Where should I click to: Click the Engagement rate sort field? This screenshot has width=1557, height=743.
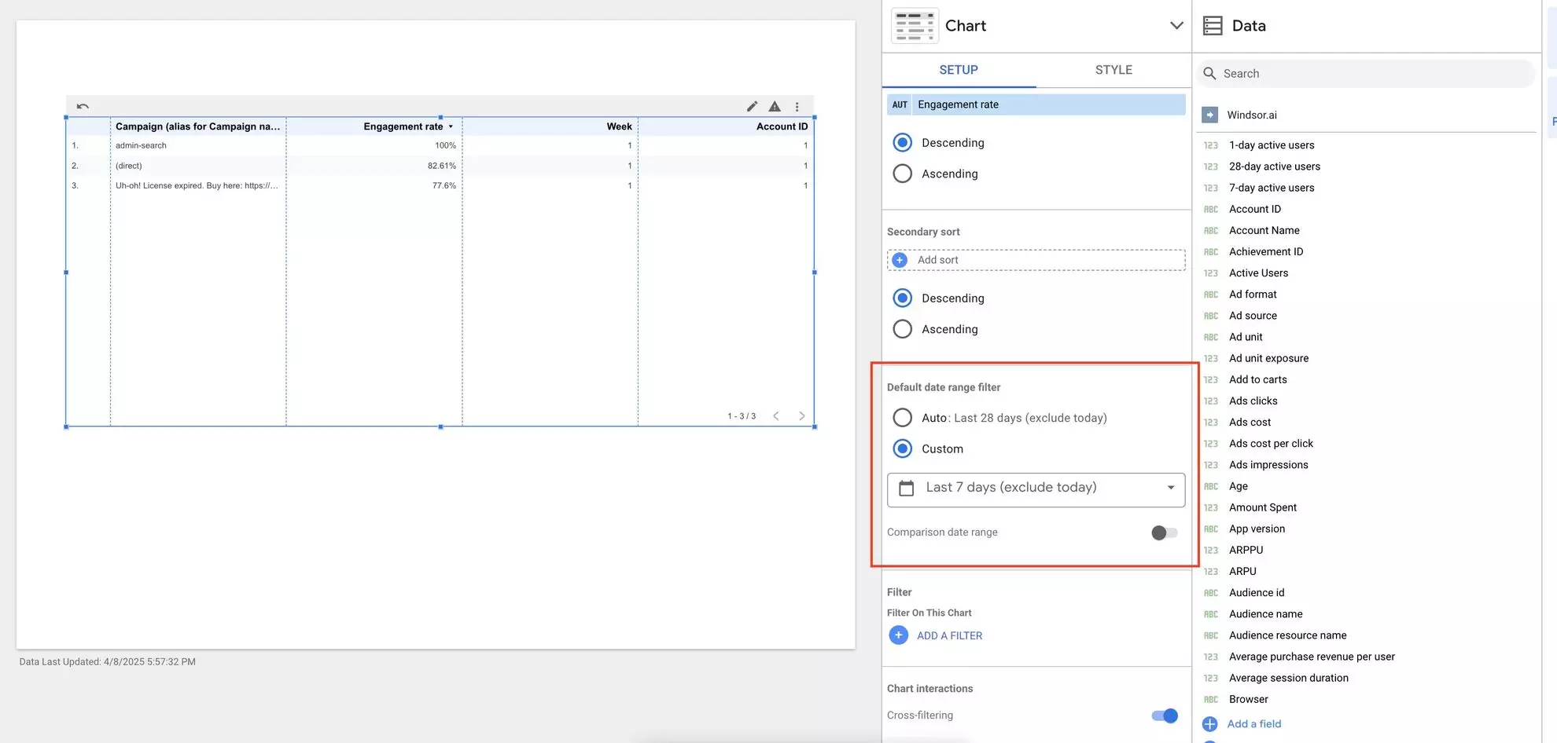[x=1036, y=104]
